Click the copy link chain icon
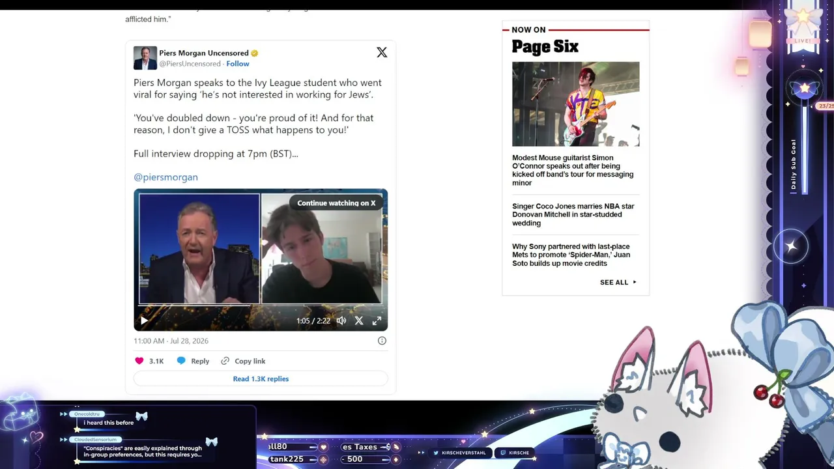The width and height of the screenshot is (834, 469). click(x=225, y=361)
